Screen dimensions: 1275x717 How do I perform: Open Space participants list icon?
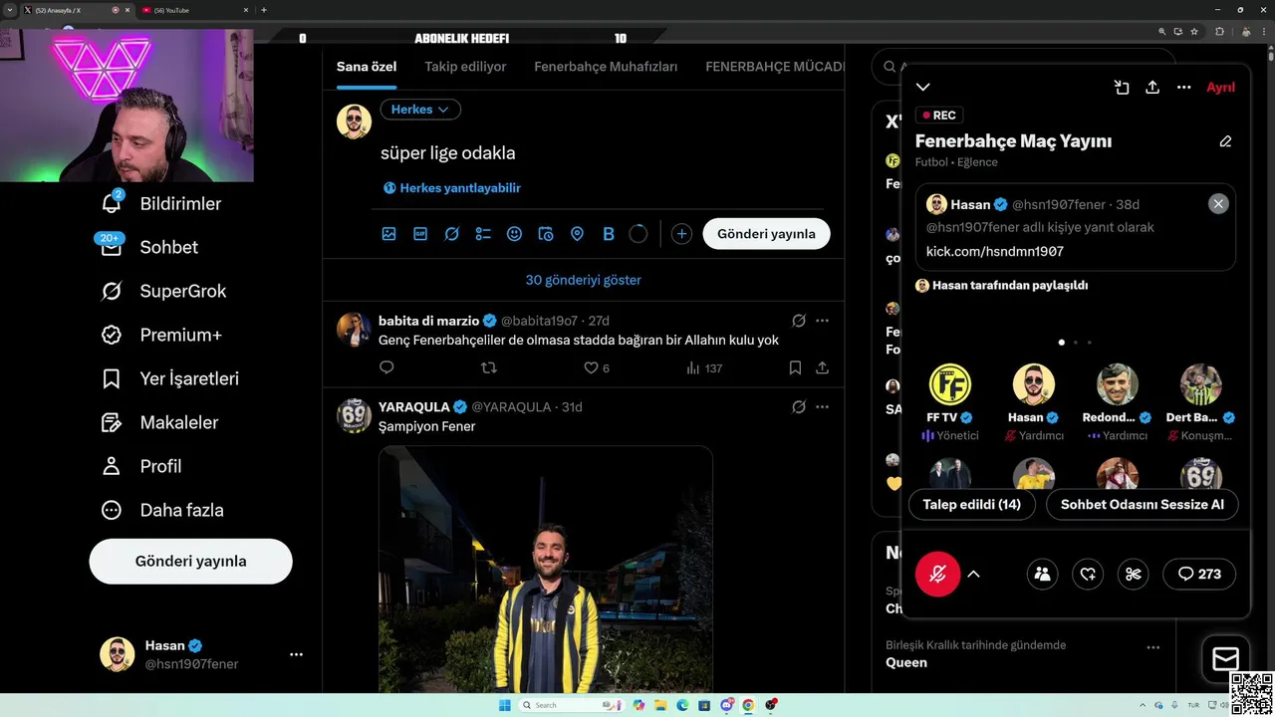(1042, 574)
